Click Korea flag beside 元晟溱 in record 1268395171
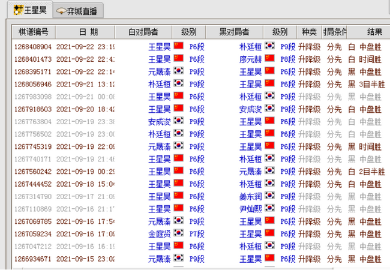The height and width of the screenshot is (270, 390). 179,71
